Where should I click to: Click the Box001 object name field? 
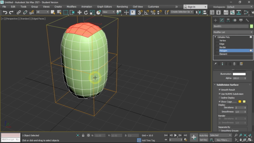pyautogui.click(x=231, y=26)
